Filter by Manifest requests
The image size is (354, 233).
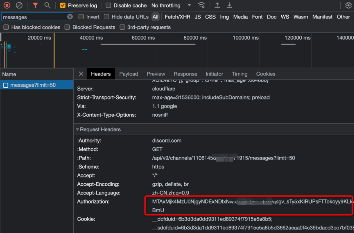(322, 17)
